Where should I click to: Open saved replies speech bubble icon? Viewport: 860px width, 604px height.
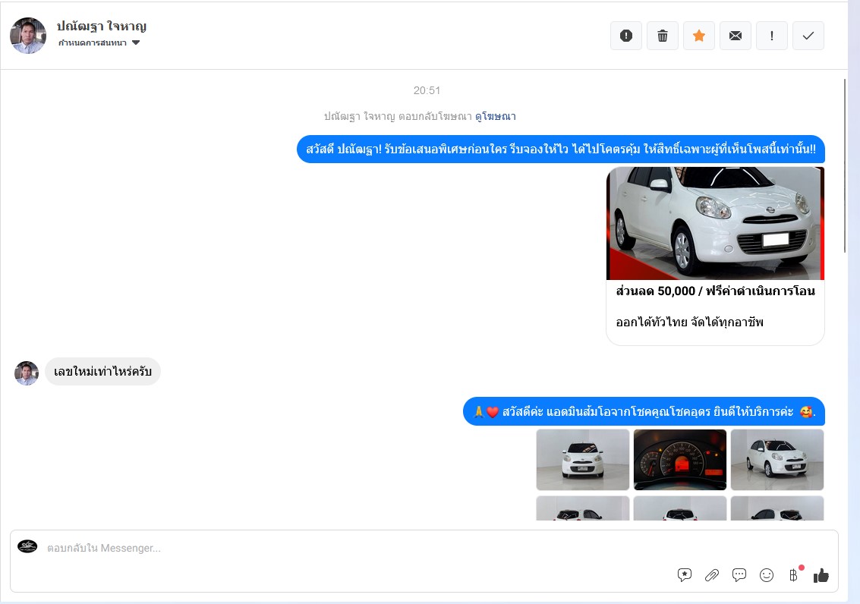[739, 575]
